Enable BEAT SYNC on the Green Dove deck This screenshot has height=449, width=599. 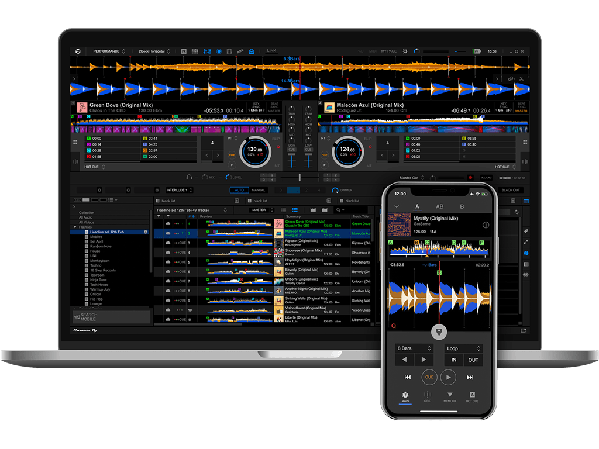(275, 107)
